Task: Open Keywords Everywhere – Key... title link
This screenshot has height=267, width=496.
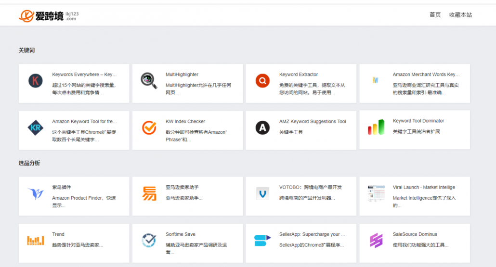Action: 84,75
